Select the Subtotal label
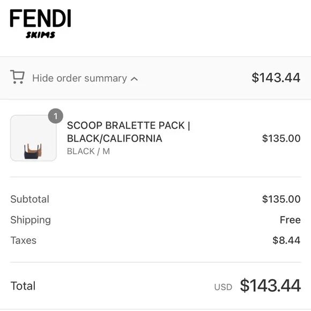Image resolution: width=311 pixels, height=311 pixels. (29, 199)
